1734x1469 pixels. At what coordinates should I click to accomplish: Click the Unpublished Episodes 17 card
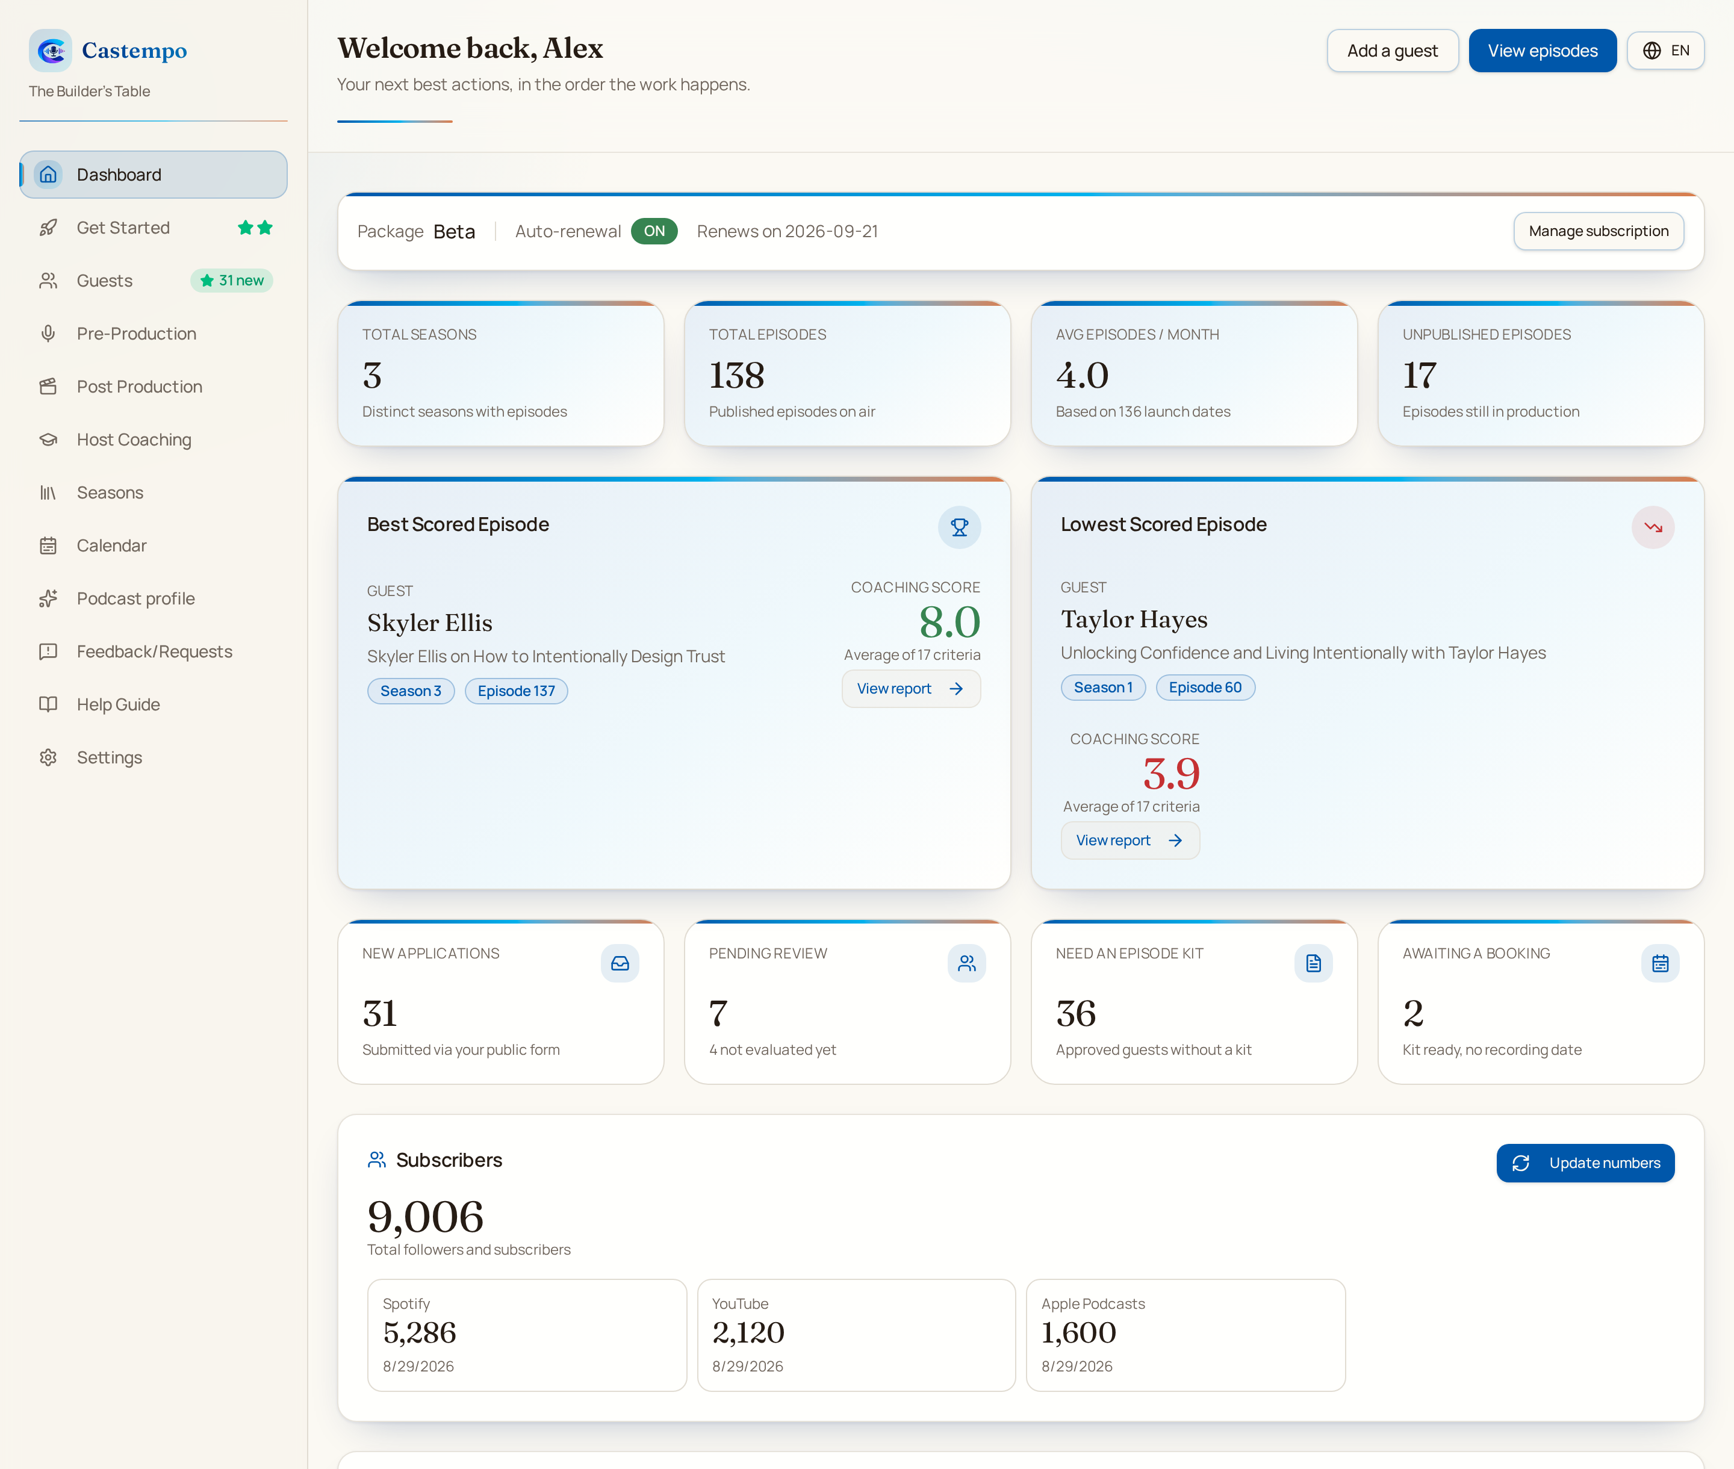1541,374
